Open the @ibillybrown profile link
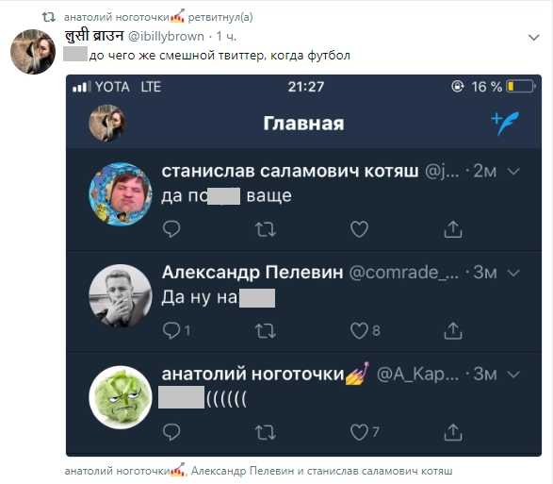 (x=166, y=36)
